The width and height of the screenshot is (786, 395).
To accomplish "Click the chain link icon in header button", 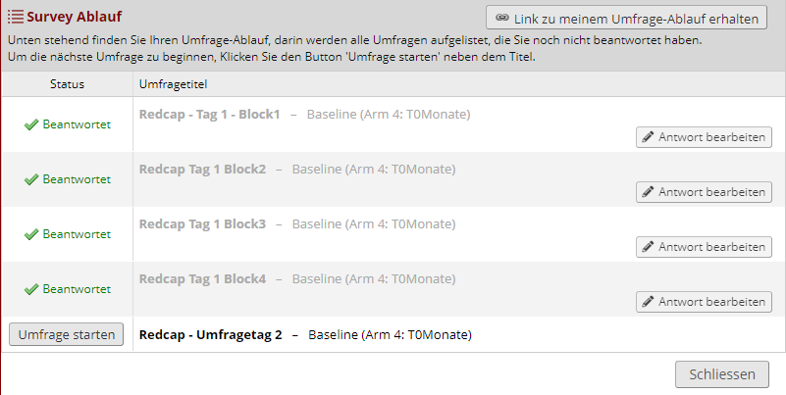I will [502, 18].
